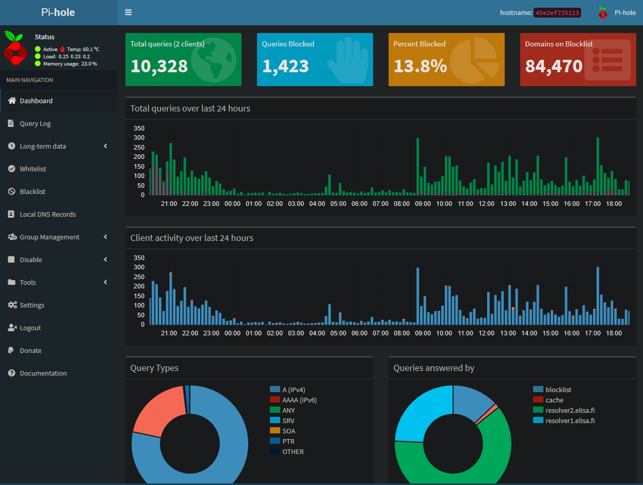Click the hostname value 45e2ef735113

click(557, 12)
